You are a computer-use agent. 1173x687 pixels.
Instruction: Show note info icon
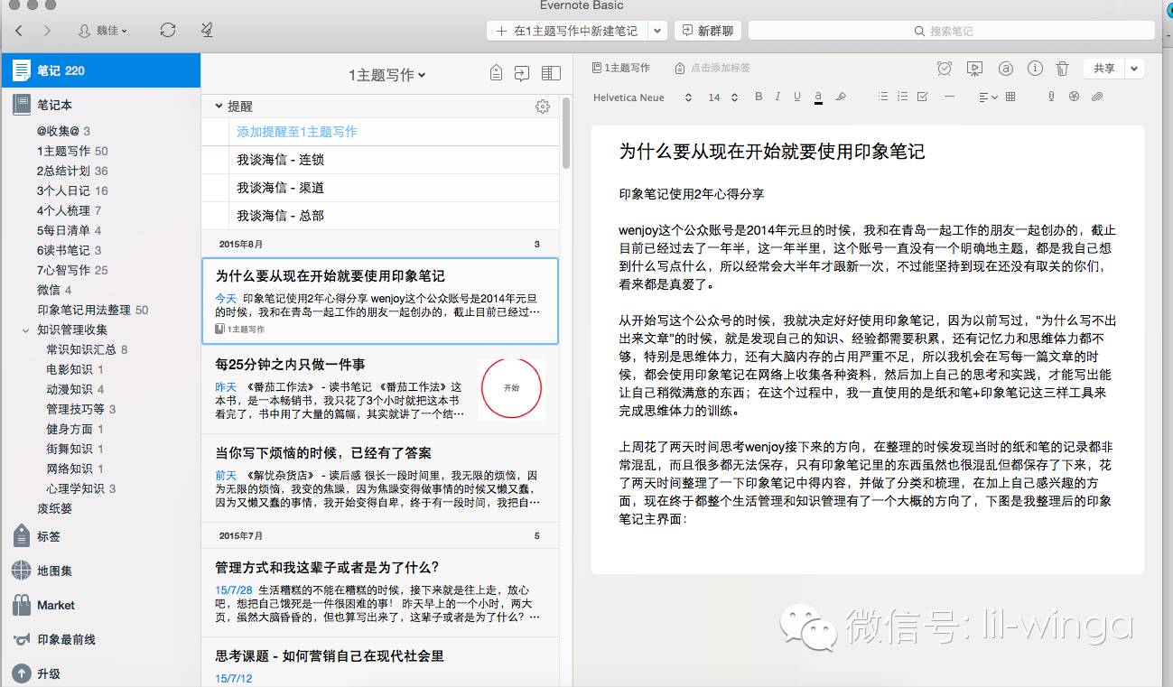(1035, 68)
